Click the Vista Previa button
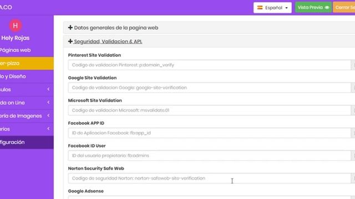This screenshot has height=199, width=355. [313, 7]
